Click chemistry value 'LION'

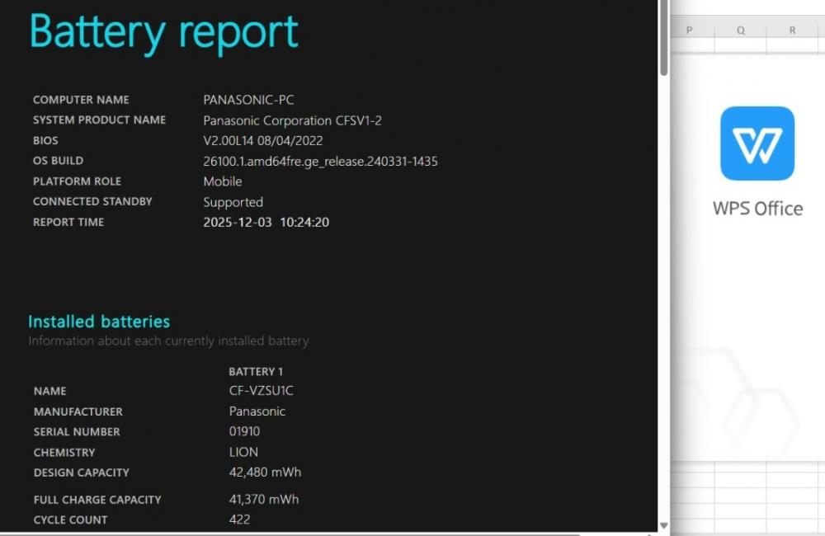[x=243, y=453]
